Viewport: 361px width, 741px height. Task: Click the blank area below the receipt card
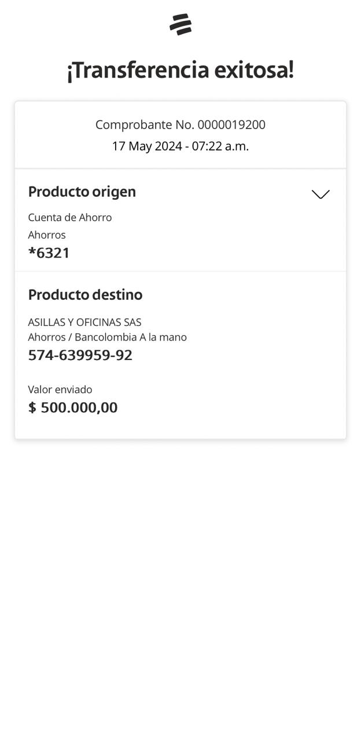pos(181,579)
